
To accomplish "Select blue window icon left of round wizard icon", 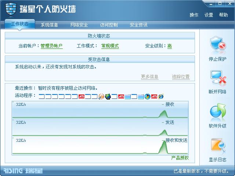I will coord(141,96).
